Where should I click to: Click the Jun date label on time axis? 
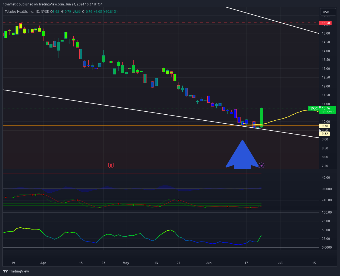point(209,263)
